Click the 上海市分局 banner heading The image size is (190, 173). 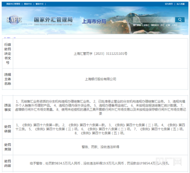tap(94, 21)
